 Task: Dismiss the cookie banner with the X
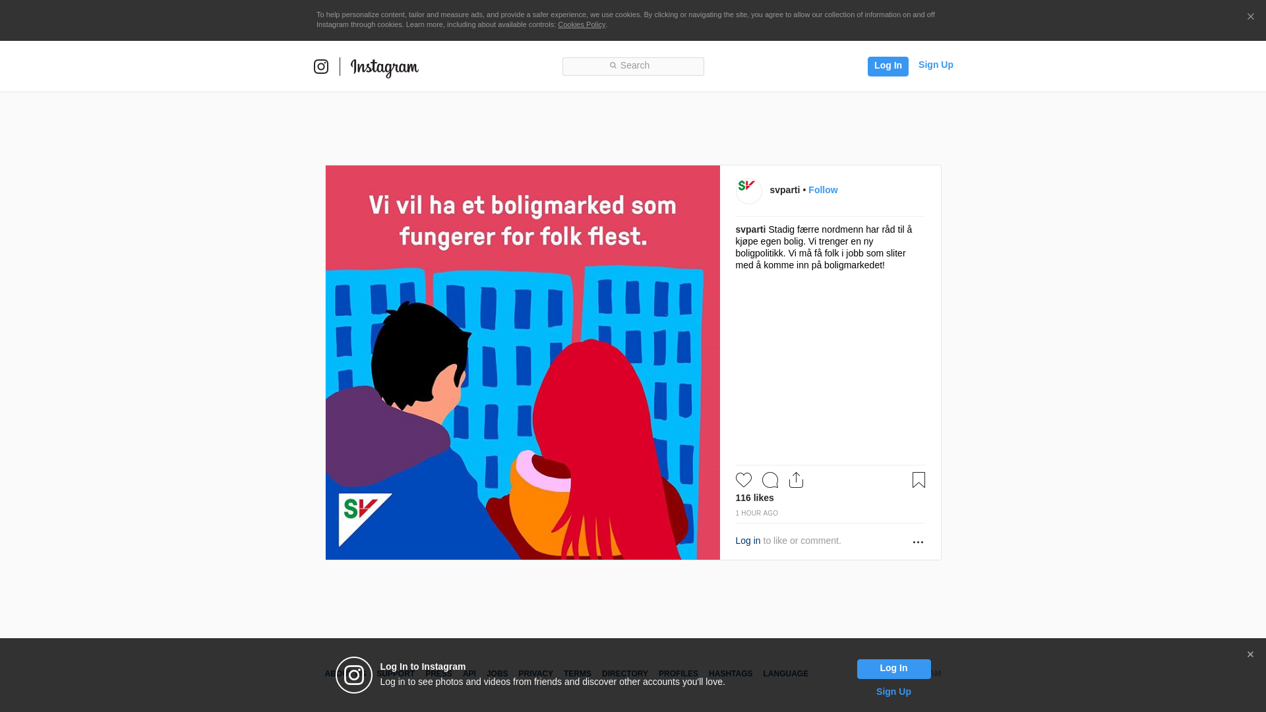pyautogui.click(x=1250, y=17)
